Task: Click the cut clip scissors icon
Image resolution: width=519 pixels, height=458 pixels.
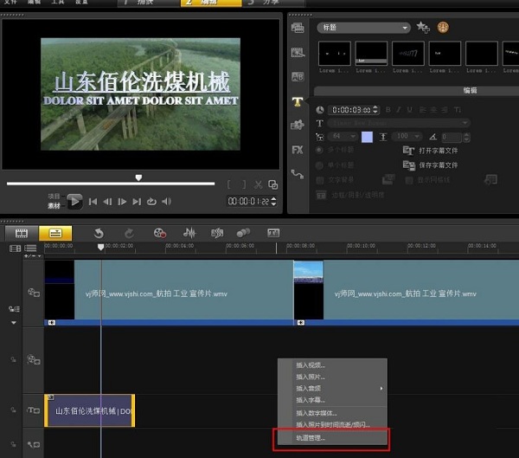Action: pos(258,184)
